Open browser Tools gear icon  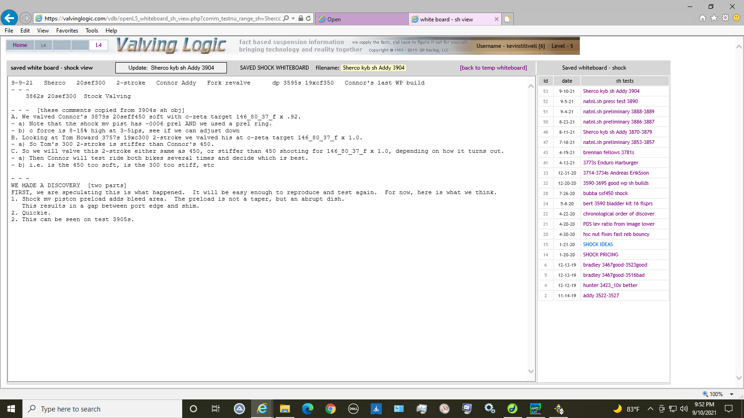(x=725, y=18)
